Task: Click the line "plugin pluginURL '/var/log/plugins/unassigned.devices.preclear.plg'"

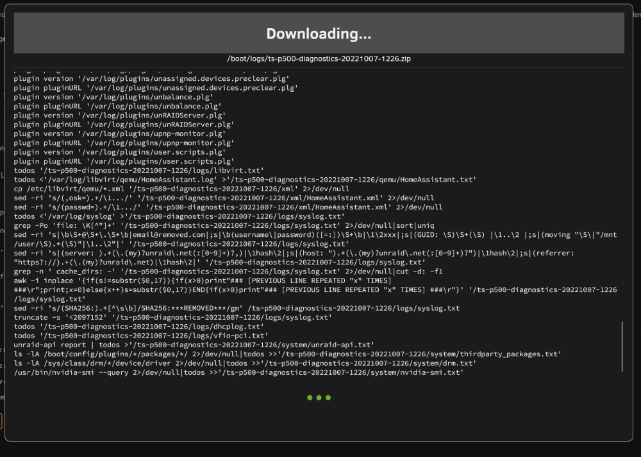Action: tap(156, 88)
